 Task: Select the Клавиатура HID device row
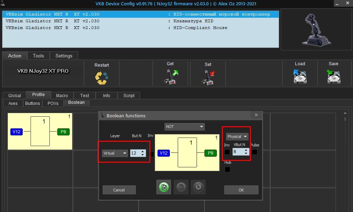(x=140, y=21)
